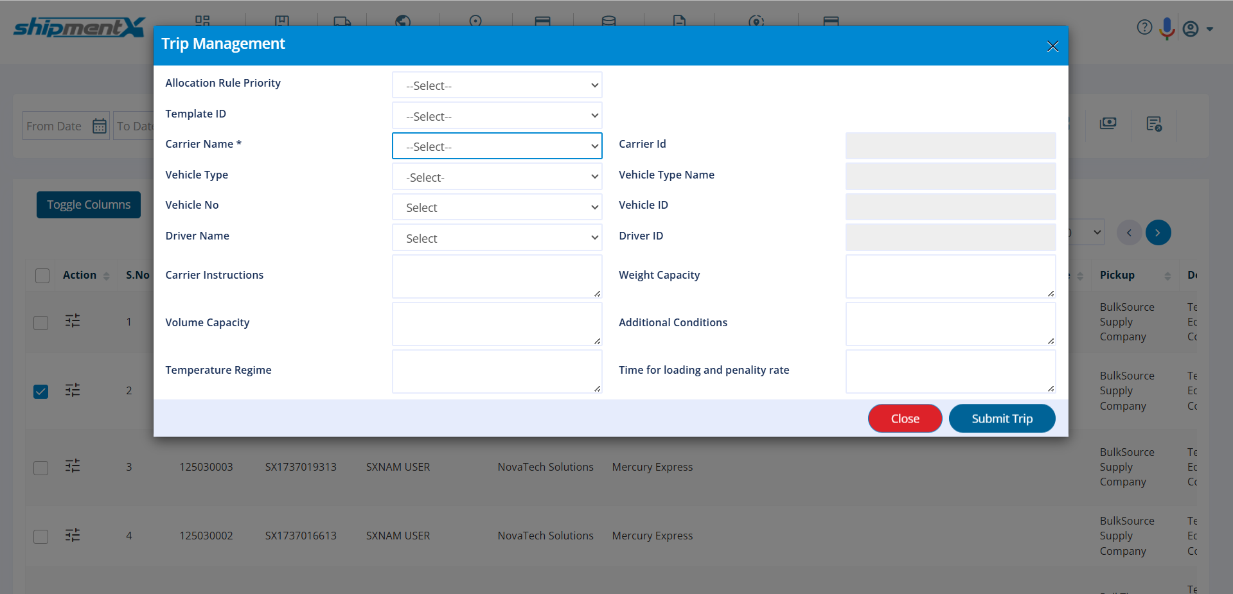Open the dashboard grid icon in top navigation

pyautogui.click(x=202, y=21)
